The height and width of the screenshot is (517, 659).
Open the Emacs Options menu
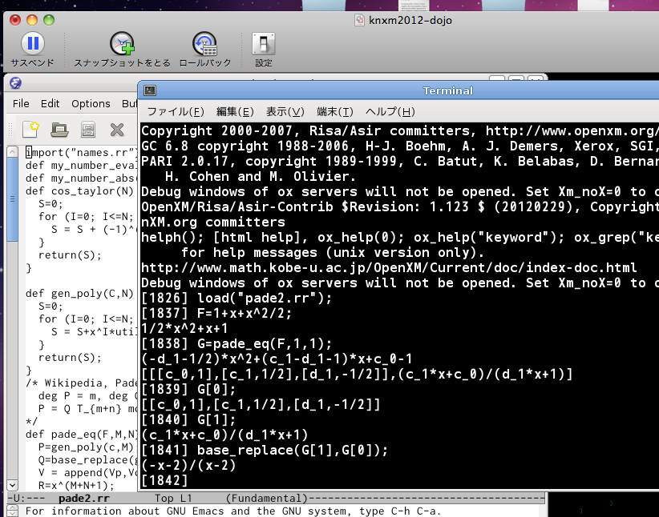coord(91,104)
